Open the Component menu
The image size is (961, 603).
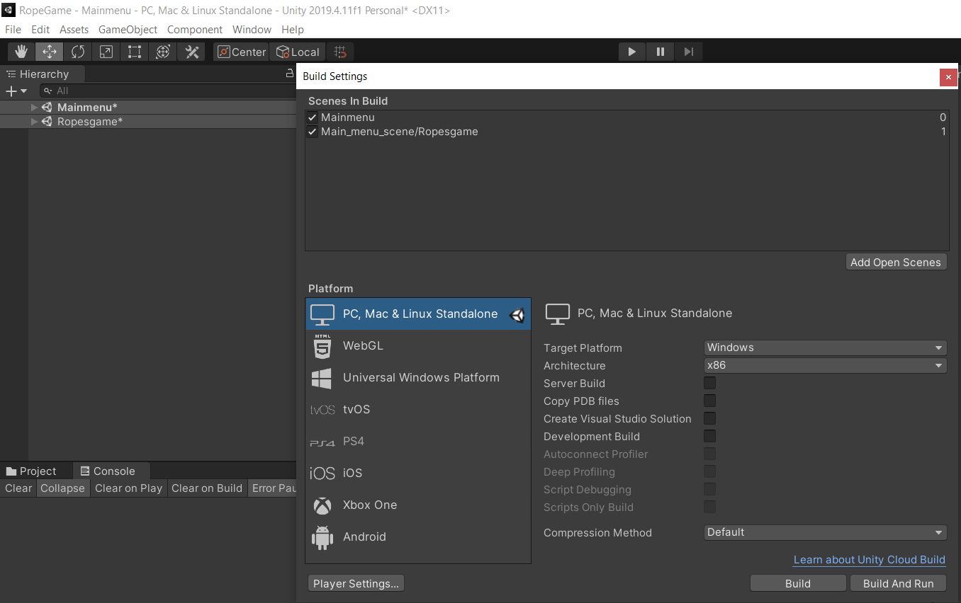(195, 30)
